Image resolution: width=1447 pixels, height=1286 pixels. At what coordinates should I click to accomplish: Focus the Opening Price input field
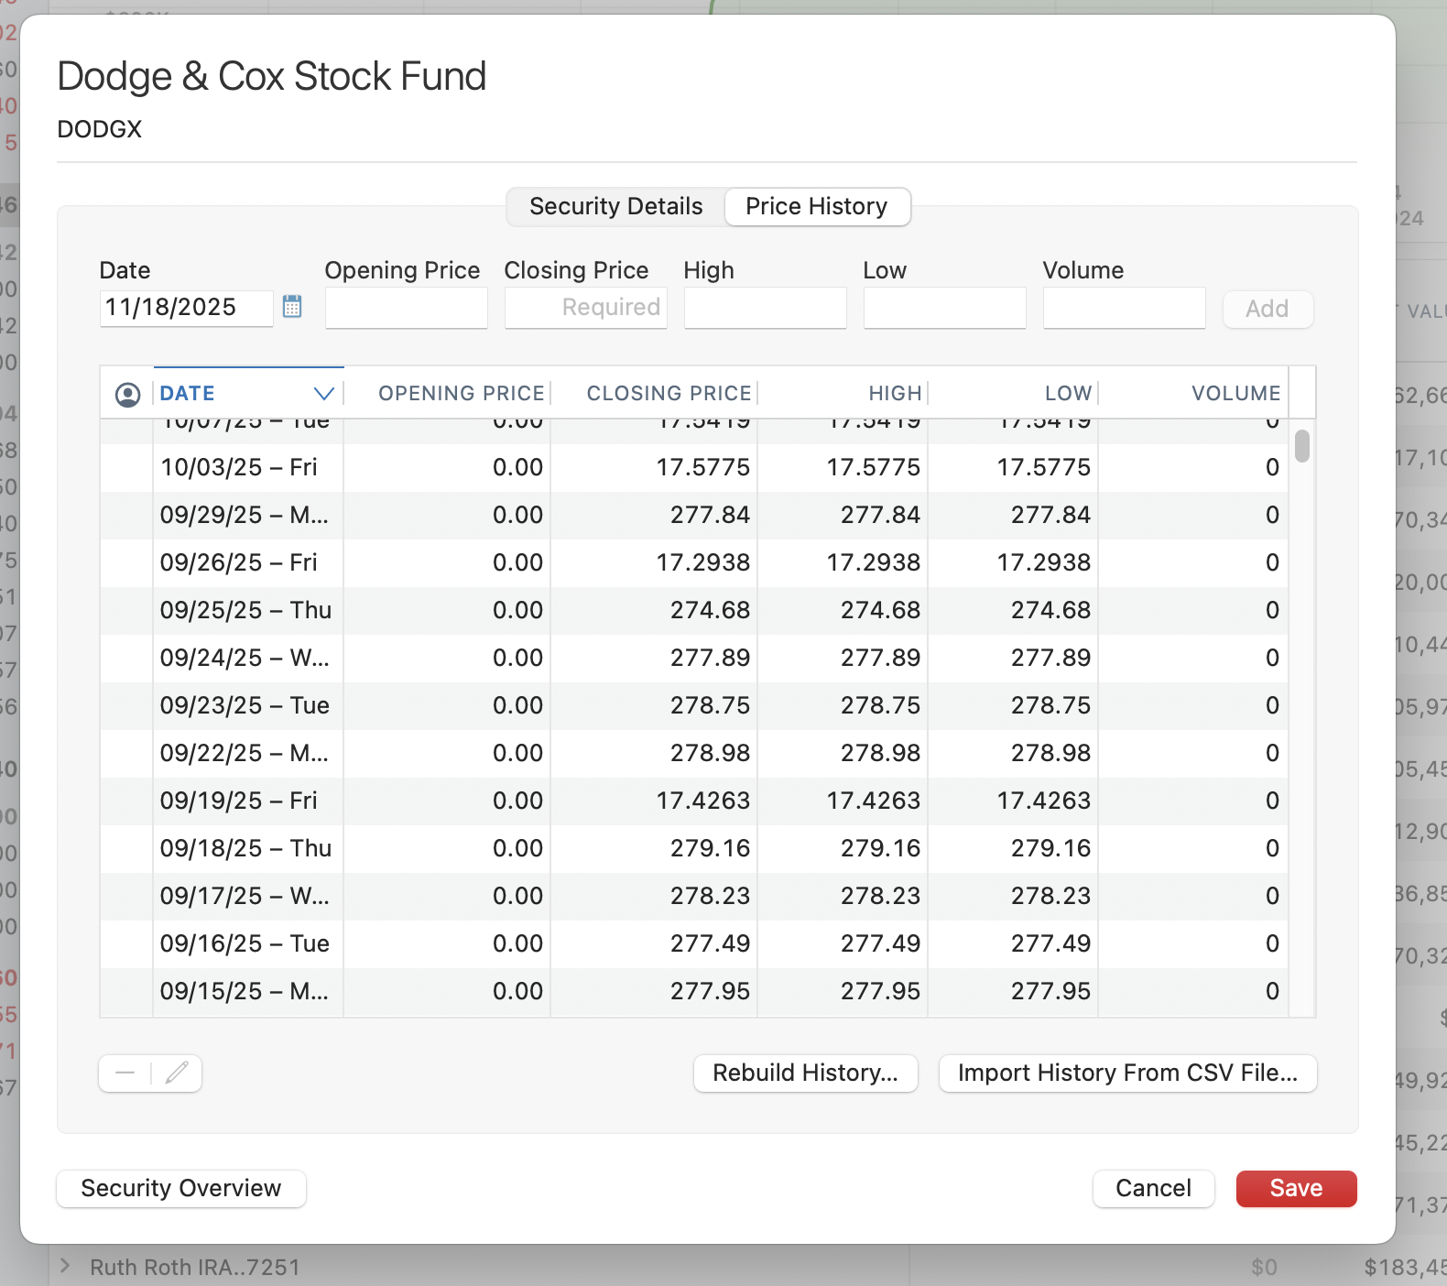pyautogui.click(x=407, y=308)
